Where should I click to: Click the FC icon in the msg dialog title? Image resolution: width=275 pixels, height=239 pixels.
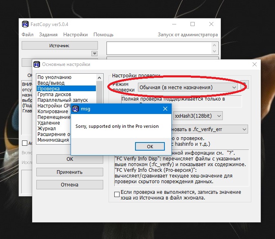[75, 109]
